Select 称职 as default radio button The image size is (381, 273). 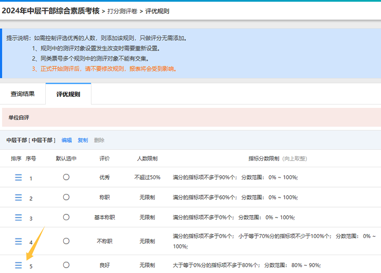click(x=66, y=197)
